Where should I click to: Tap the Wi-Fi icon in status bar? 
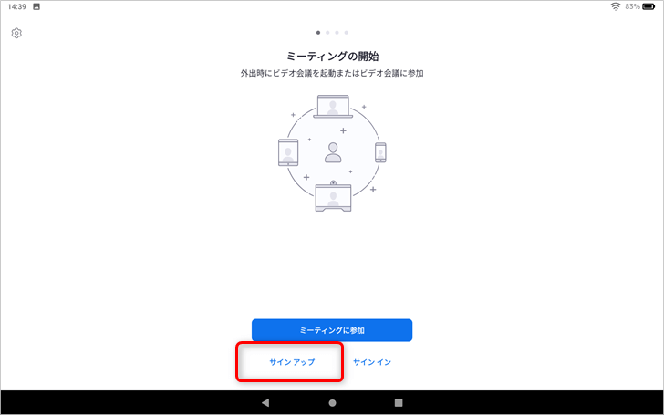tap(617, 6)
